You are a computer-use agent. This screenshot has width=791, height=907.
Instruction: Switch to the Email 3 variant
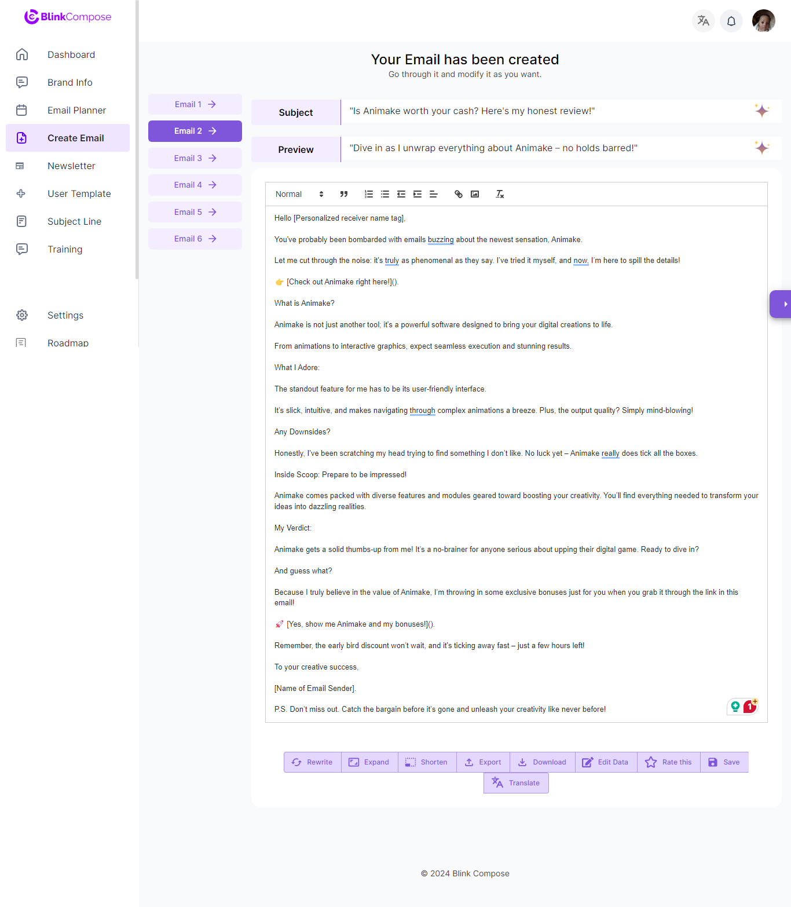click(x=195, y=158)
